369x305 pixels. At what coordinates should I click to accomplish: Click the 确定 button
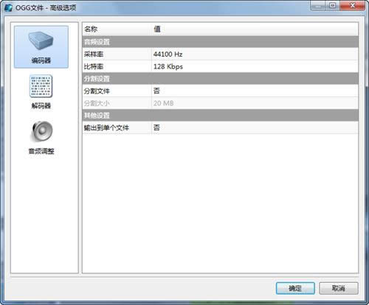[295, 288]
